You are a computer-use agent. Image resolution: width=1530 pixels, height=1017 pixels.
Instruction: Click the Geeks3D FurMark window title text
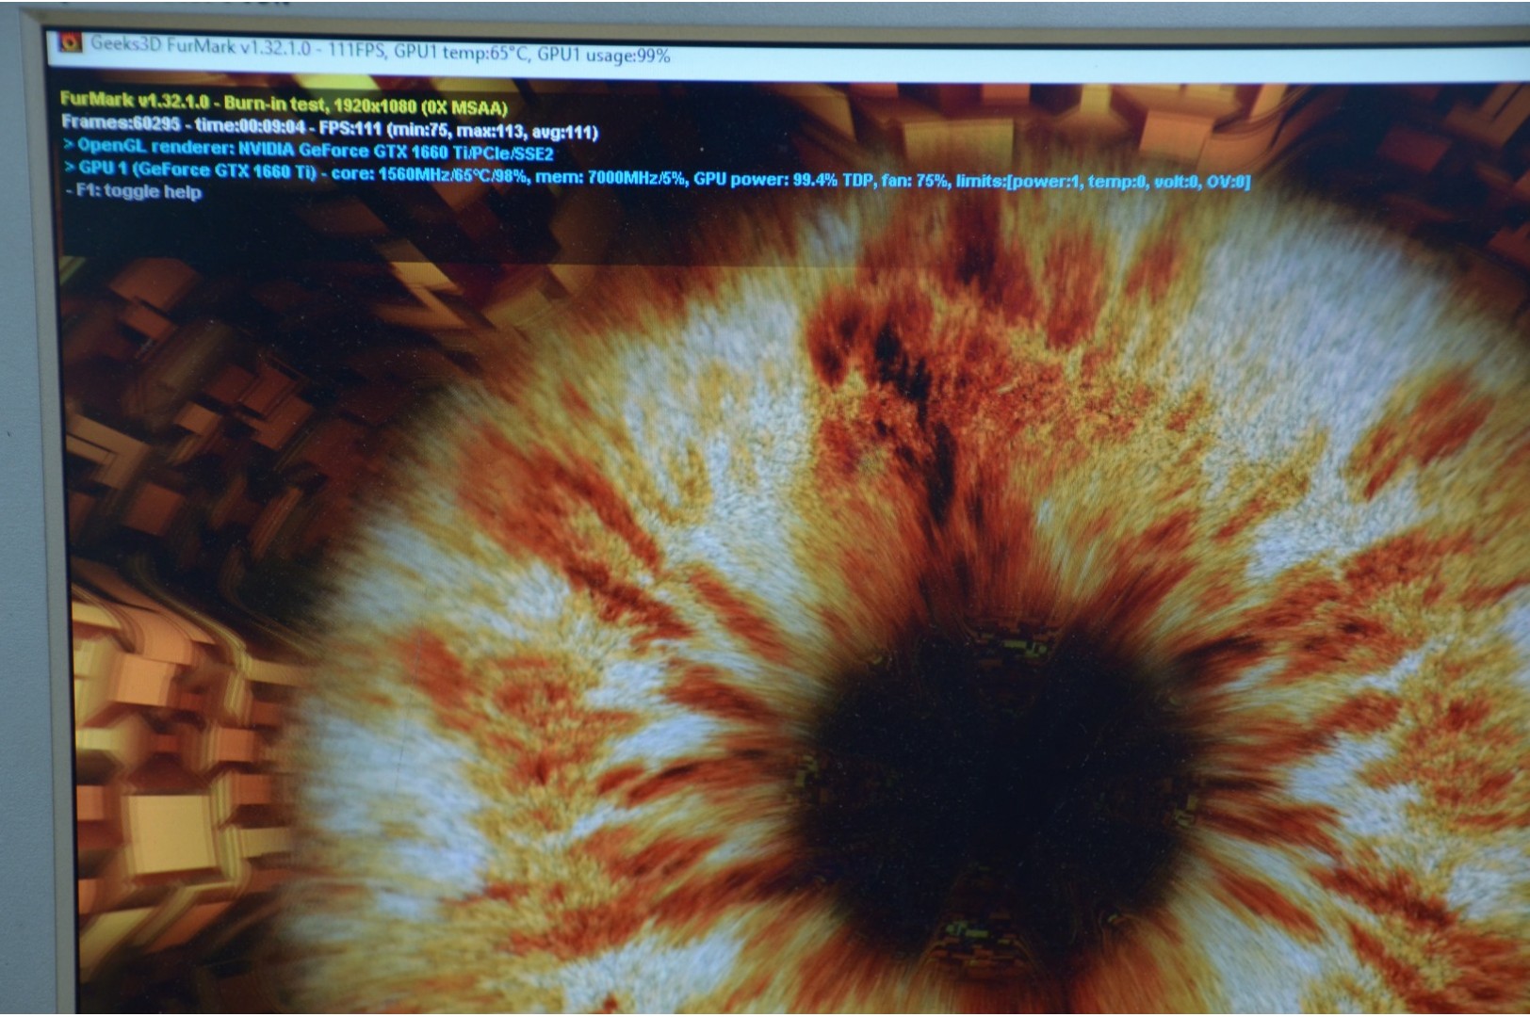380,50
